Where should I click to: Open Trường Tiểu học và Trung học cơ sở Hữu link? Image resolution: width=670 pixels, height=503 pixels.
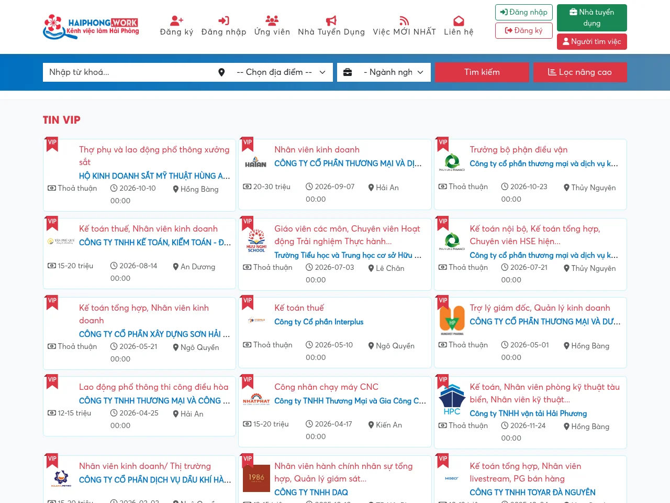tap(348, 255)
